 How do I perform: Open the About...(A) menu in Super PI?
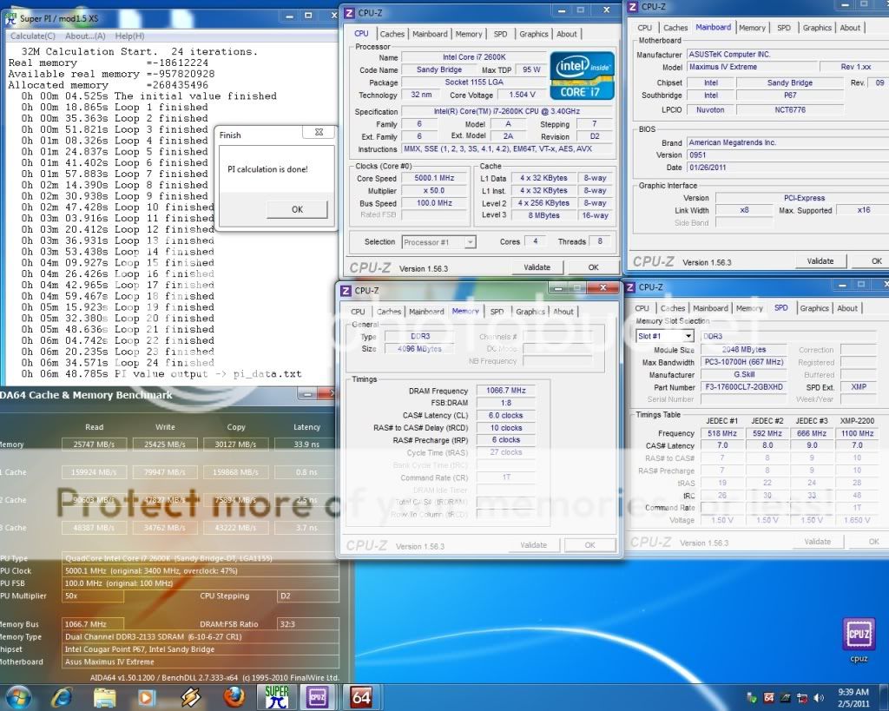(85, 36)
